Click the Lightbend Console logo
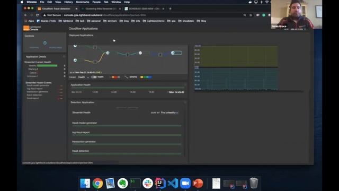The image size is (339, 191). 32,28
